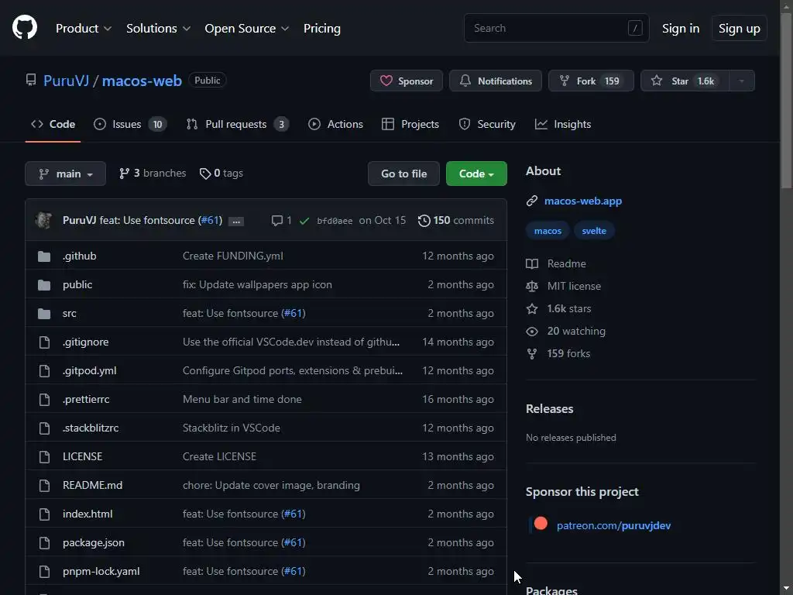Switch to the Security tab
The height and width of the screenshot is (595, 793).
pos(487,124)
